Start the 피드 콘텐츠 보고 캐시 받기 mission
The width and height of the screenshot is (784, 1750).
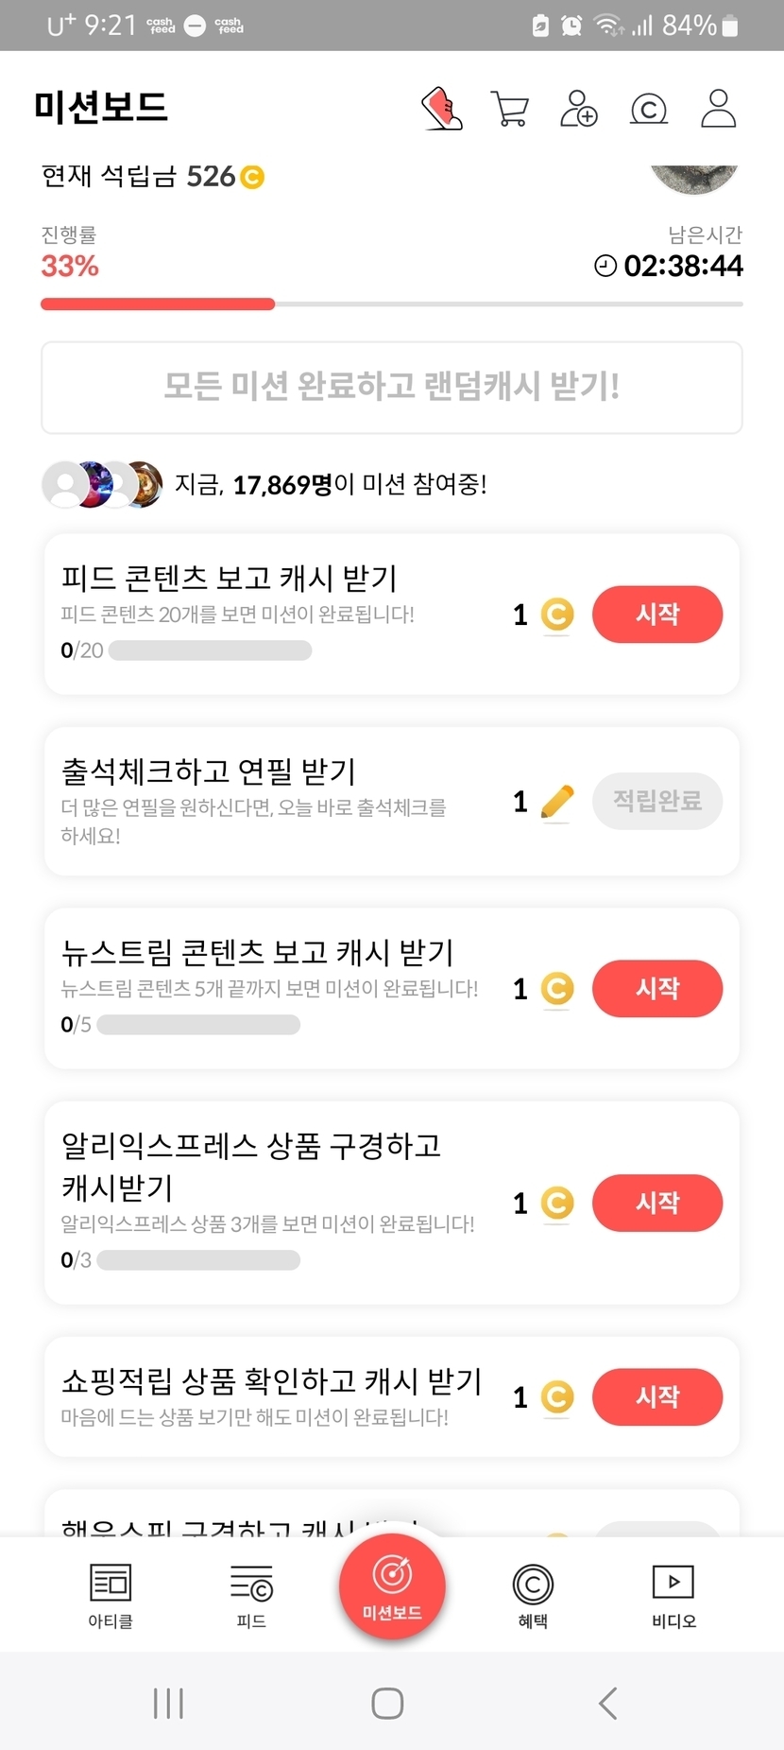coord(657,615)
